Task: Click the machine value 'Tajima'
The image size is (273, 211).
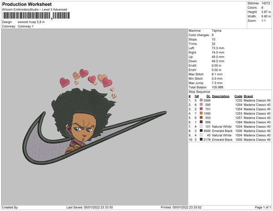Action: tap(217, 30)
